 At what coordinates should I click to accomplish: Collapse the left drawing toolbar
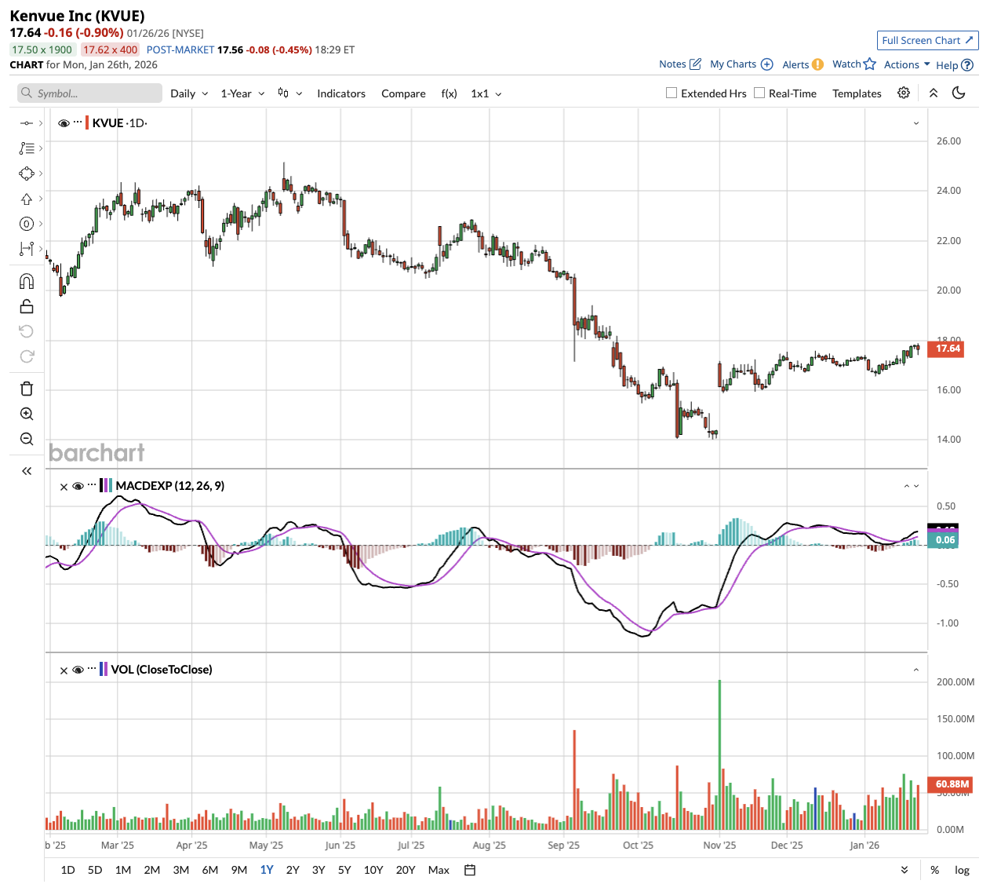point(27,471)
